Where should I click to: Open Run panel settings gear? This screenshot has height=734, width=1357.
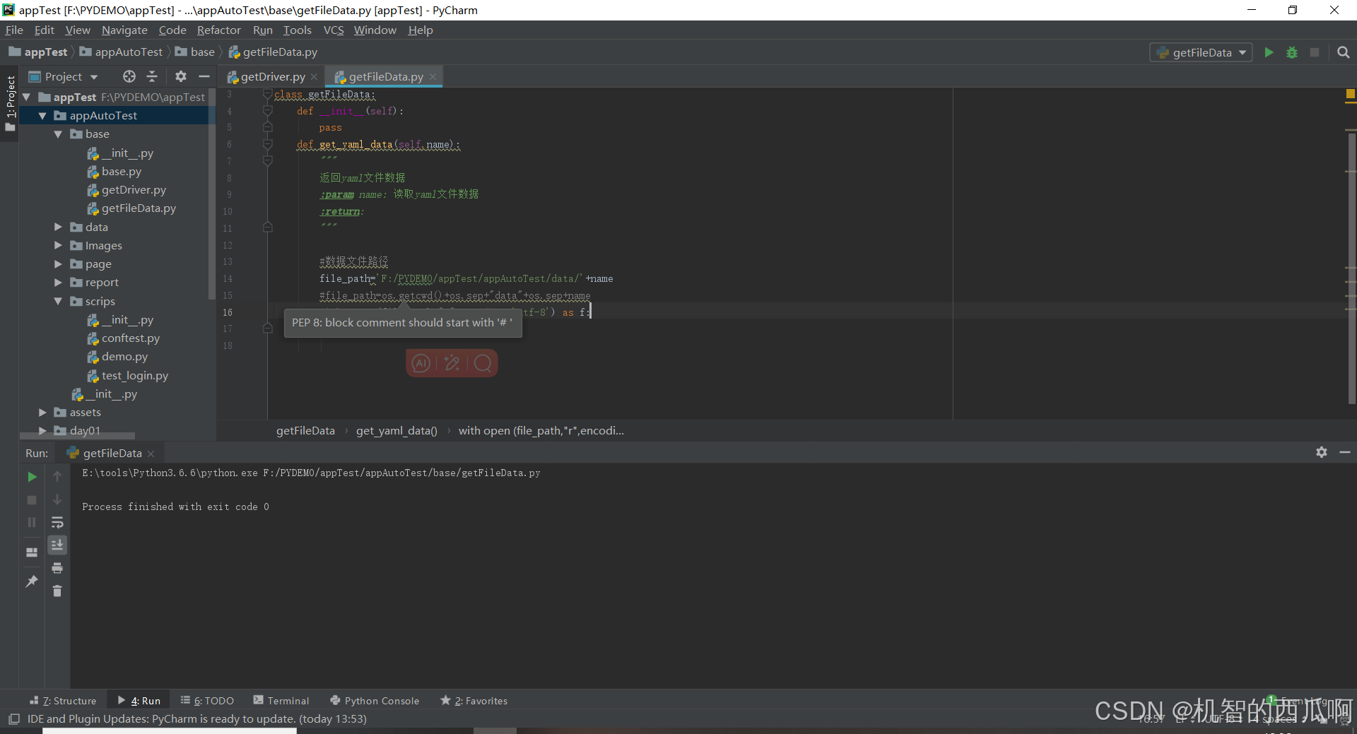pyautogui.click(x=1322, y=452)
